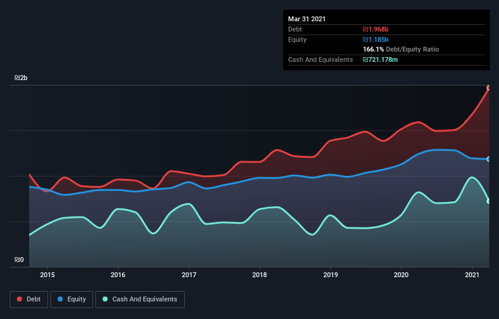Select the red Debt endpoint marker
The width and height of the screenshot is (499, 319).
coord(489,88)
